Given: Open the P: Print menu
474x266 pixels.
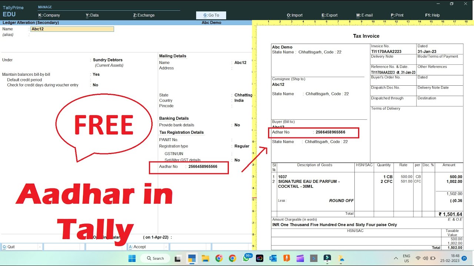Looking at the screenshot, I should point(397,15).
